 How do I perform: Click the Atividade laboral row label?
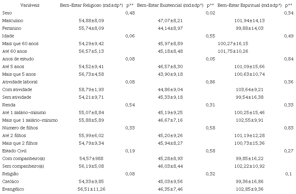(x=20, y=82)
